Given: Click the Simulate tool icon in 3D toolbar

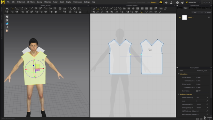Looking at the screenshot, I should tap(7, 9).
